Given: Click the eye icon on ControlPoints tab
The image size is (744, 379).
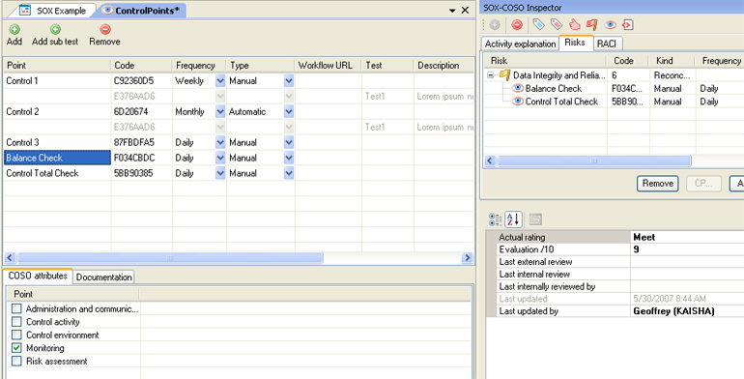Looking at the screenshot, I should (107, 10).
